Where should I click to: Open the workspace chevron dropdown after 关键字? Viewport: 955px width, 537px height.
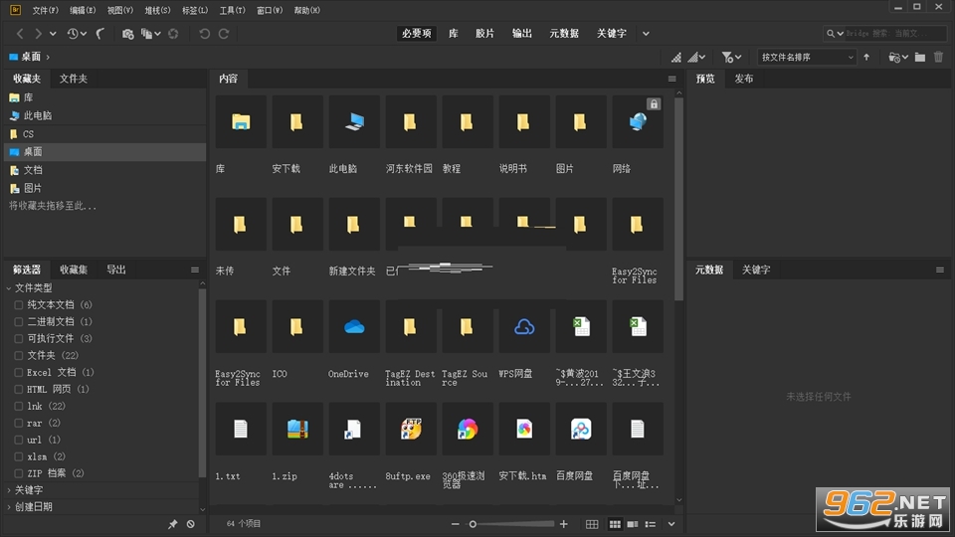point(647,34)
